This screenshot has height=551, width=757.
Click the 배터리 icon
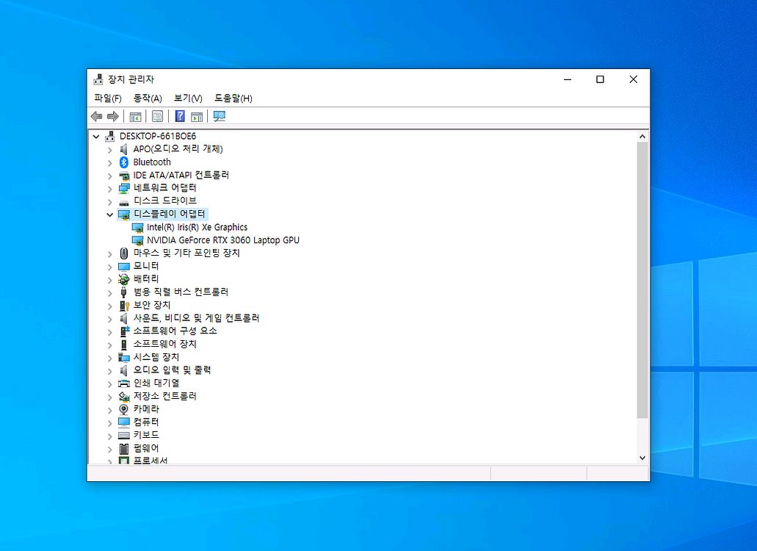(x=124, y=279)
